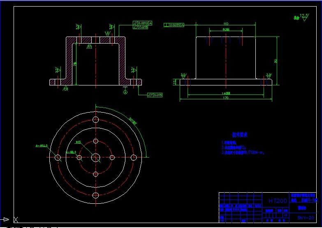Viewport: 322px width, 228px height.
Task: Click the HT200 material text in title block
Action: tap(278, 201)
